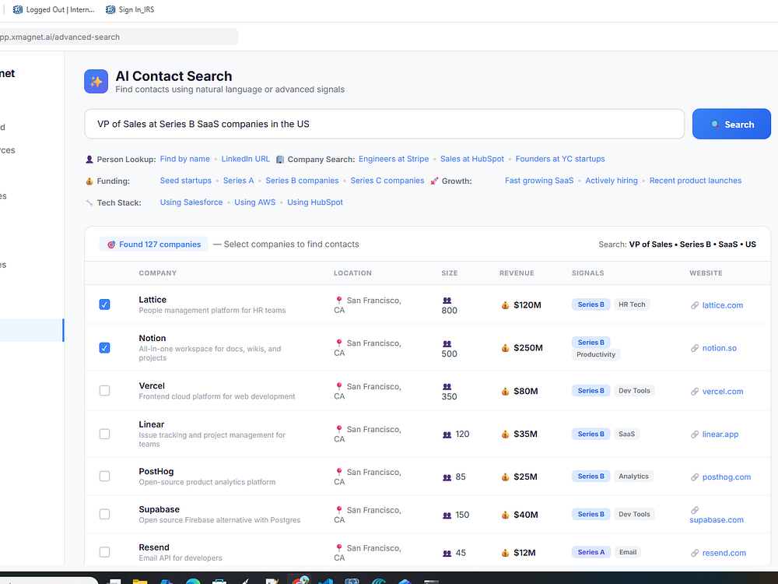Click the Growth rocket icon
The image size is (778, 584).
click(434, 181)
